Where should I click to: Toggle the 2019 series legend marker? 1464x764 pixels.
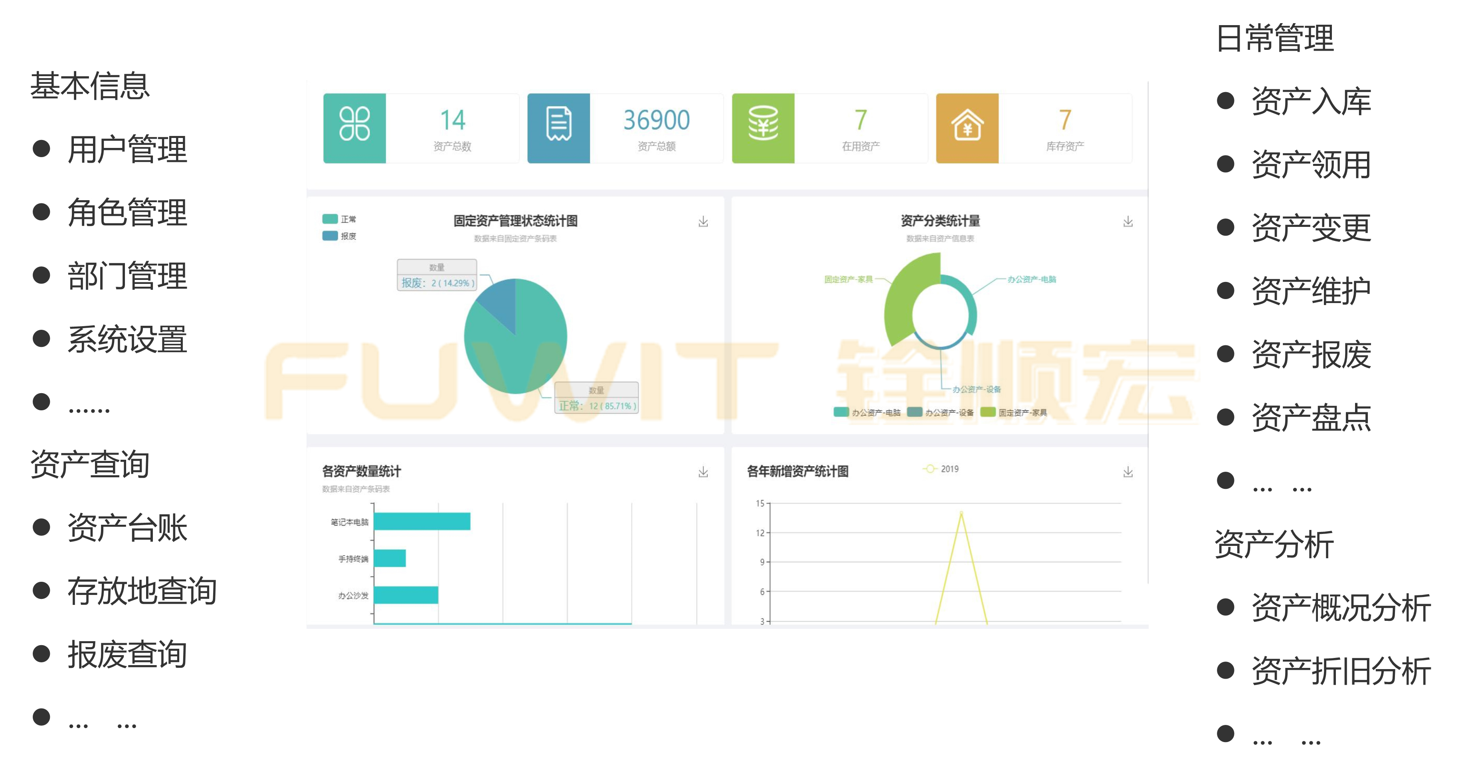[930, 469]
